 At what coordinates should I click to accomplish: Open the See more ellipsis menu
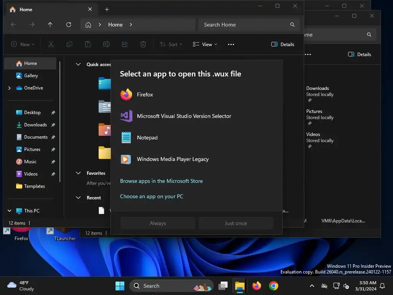(x=231, y=45)
